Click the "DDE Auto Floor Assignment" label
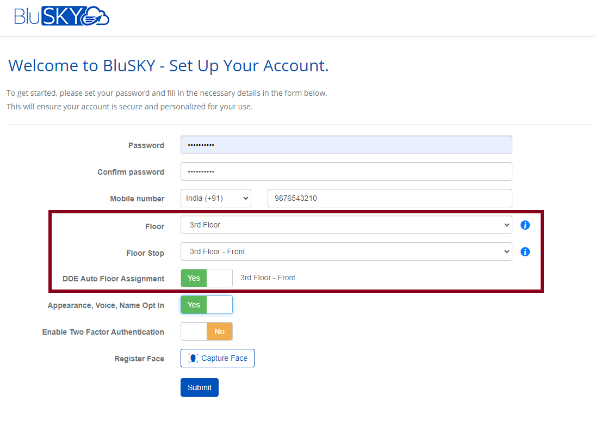 point(113,279)
